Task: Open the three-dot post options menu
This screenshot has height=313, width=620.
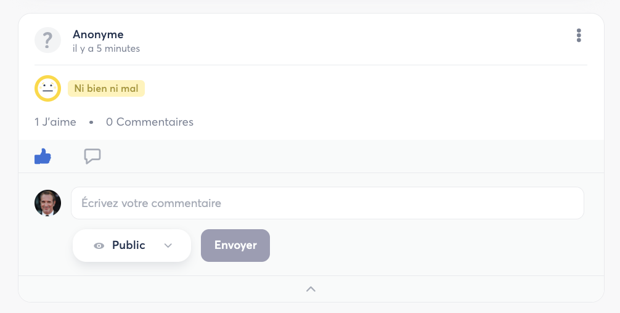Action: pyautogui.click(x=578, y=36)
